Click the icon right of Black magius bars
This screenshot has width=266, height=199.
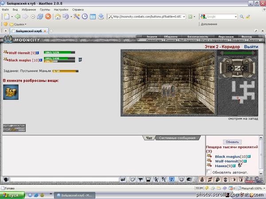tap(80, 60)
